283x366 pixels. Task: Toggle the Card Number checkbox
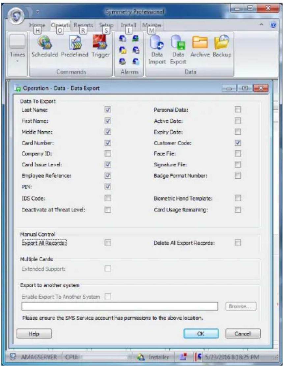[107, 143]
